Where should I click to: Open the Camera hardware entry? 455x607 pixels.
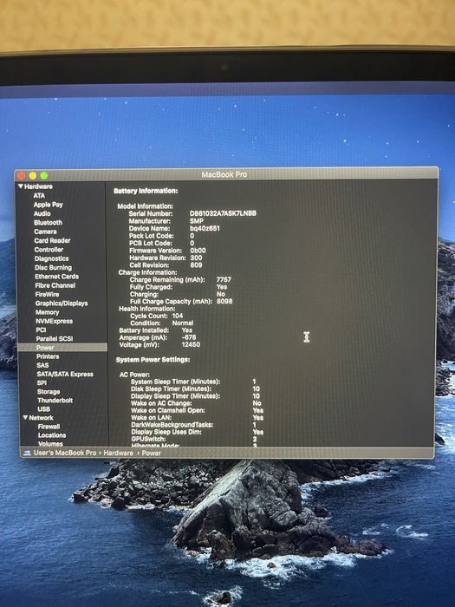[45, 232]
